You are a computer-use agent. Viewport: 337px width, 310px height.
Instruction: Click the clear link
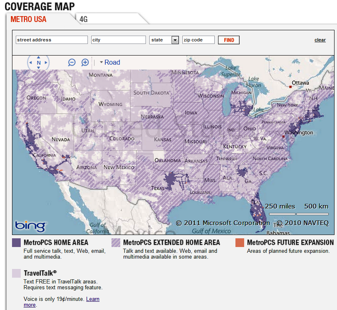coord(320,40)
